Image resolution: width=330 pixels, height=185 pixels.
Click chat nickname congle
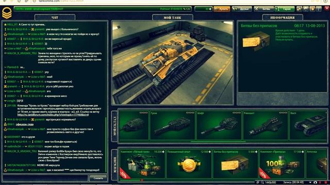[x=11, y=101]
